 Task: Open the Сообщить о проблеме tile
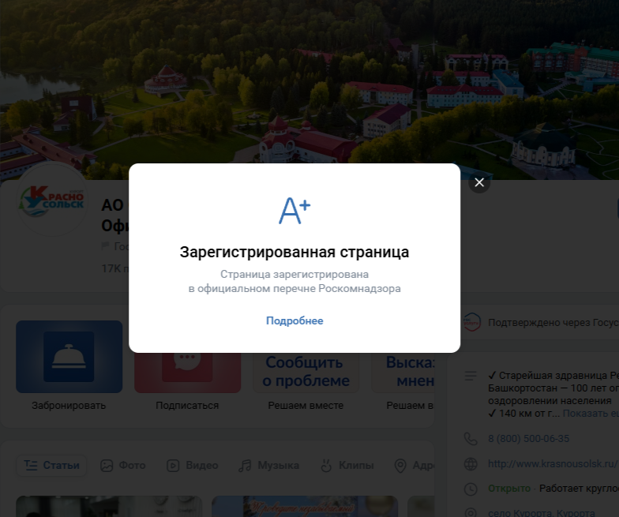306,373
